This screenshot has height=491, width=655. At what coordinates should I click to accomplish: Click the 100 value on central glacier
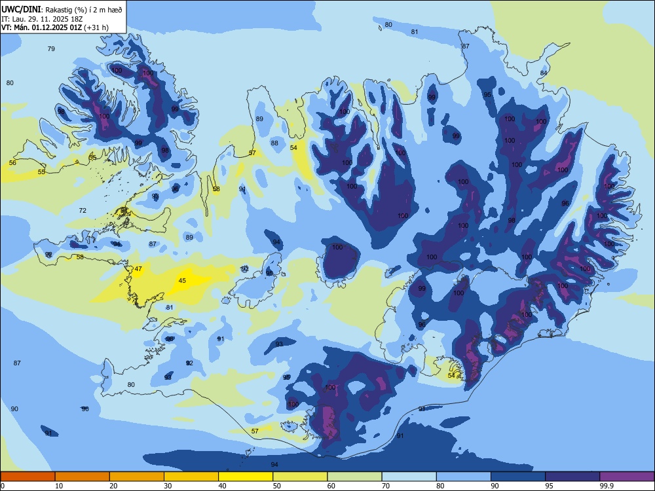click(337, 247)
